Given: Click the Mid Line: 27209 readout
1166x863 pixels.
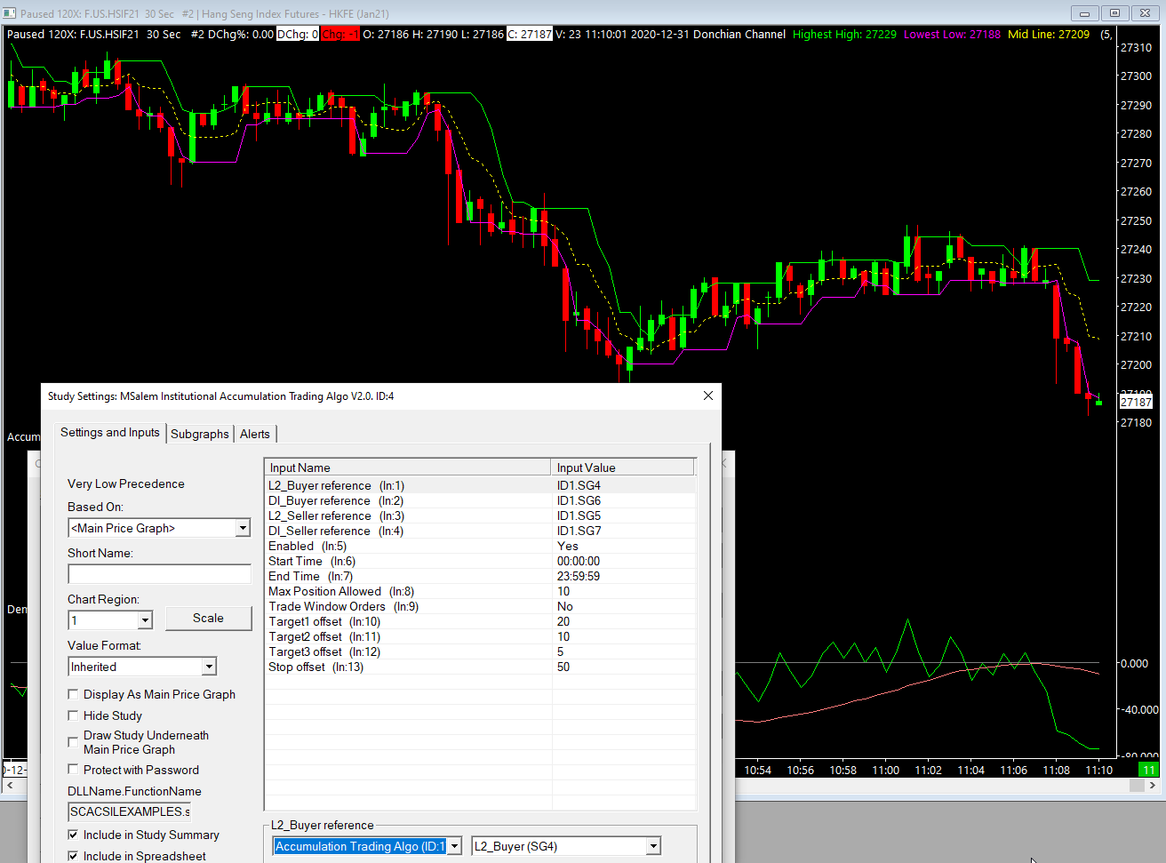Looking at the screenshot, I should pyautogui.click(x=1049, y=34).
